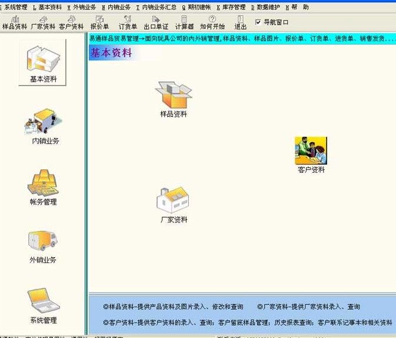
Task: Open 系统管理 laptop icon in sidebar
Action: (43, 304)
